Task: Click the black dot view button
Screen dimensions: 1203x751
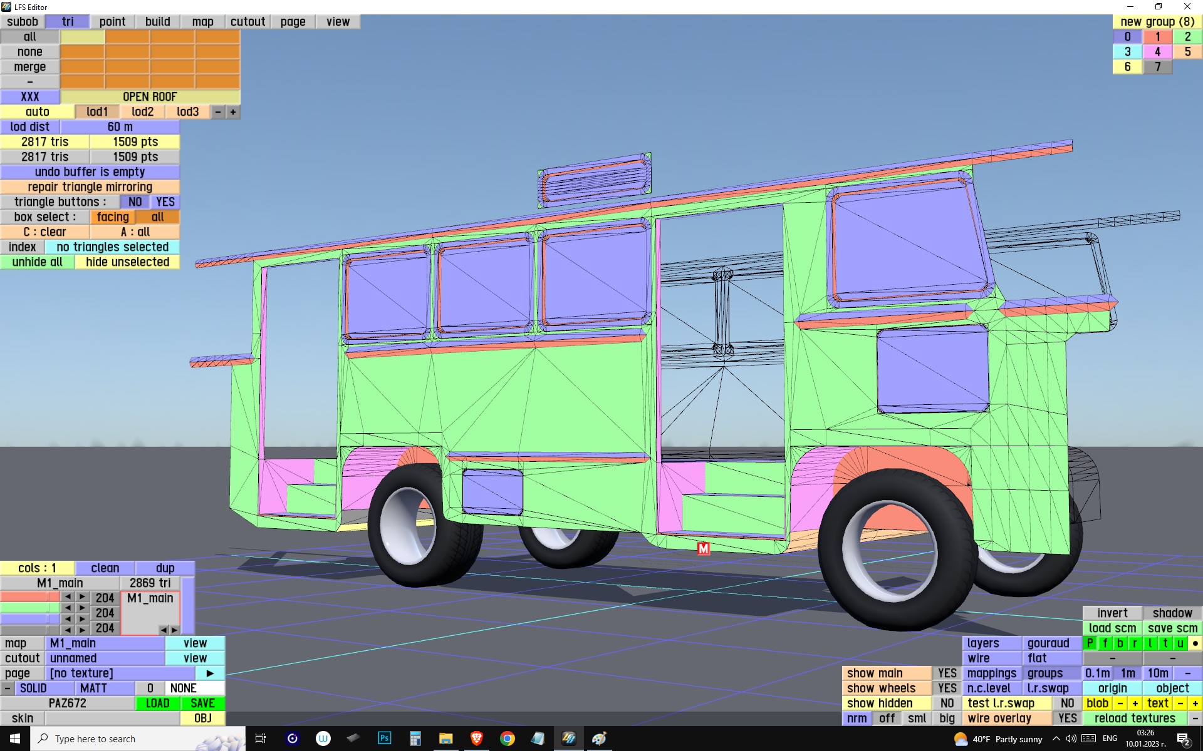Action: [1195, 643]
